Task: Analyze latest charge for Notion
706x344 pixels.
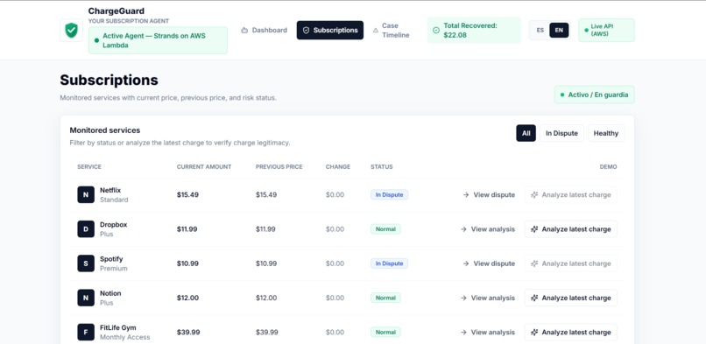Action: click(570, 298)
